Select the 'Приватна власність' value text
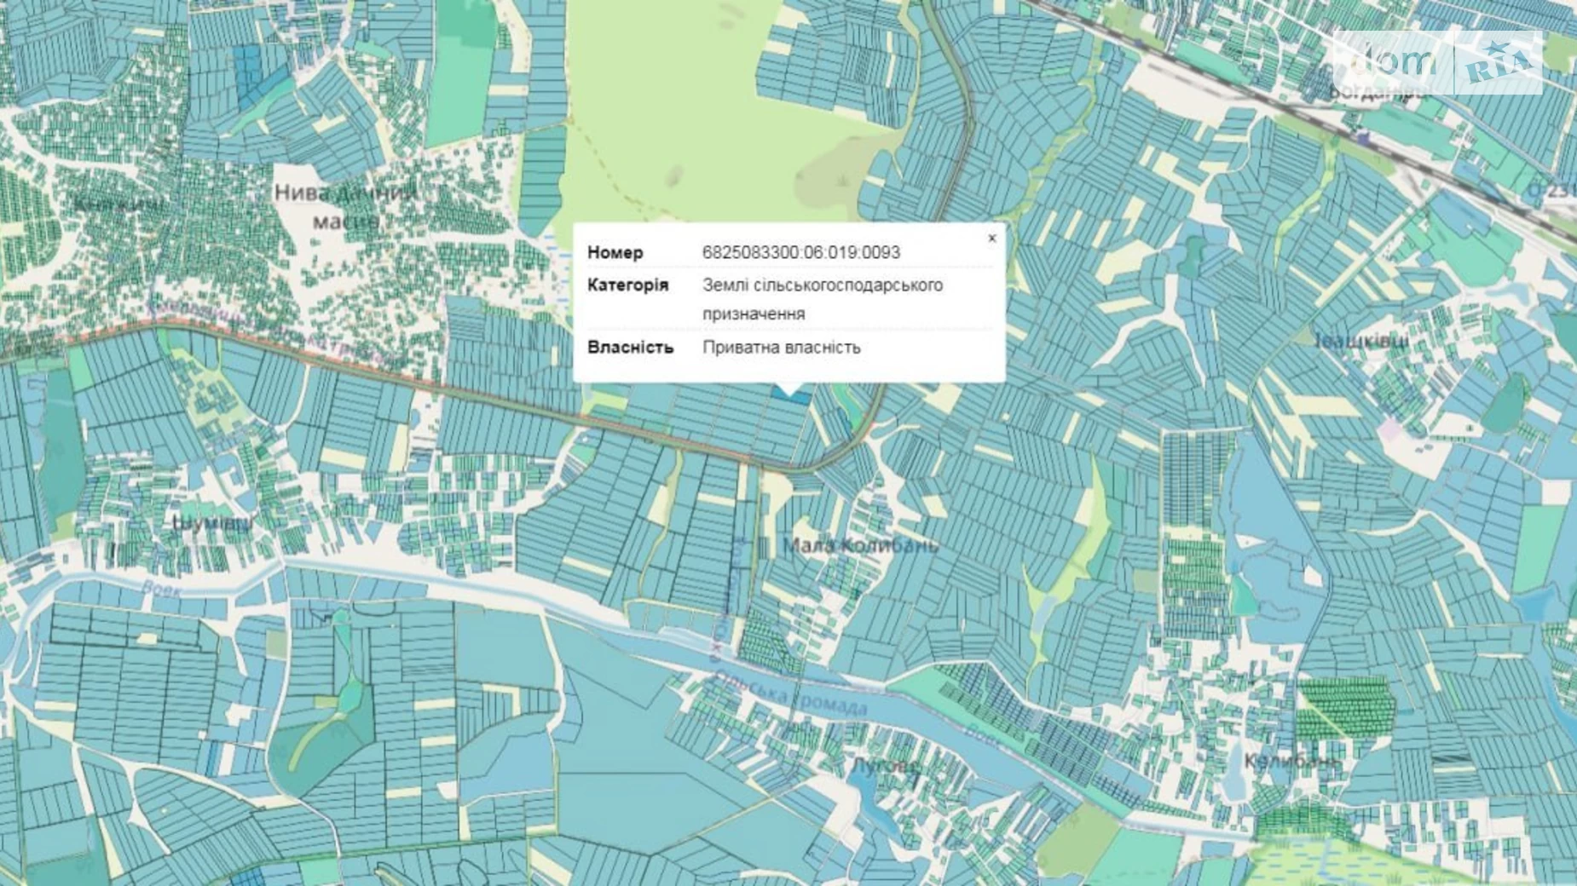1577x886 pixels. pyautogui.click(x=781, y=347)
